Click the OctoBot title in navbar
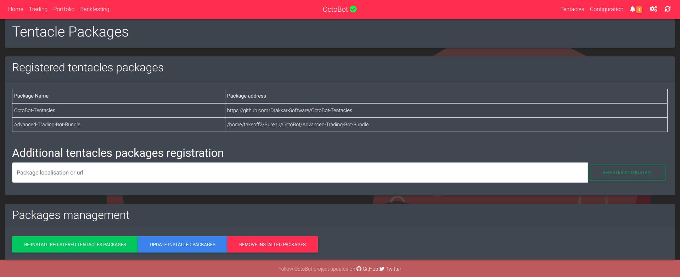Viewport: 680px width, 277px height. click(x=335, y=9)
